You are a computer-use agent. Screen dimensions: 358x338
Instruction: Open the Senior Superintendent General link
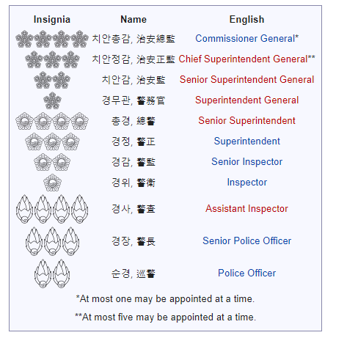pos(246,80)
